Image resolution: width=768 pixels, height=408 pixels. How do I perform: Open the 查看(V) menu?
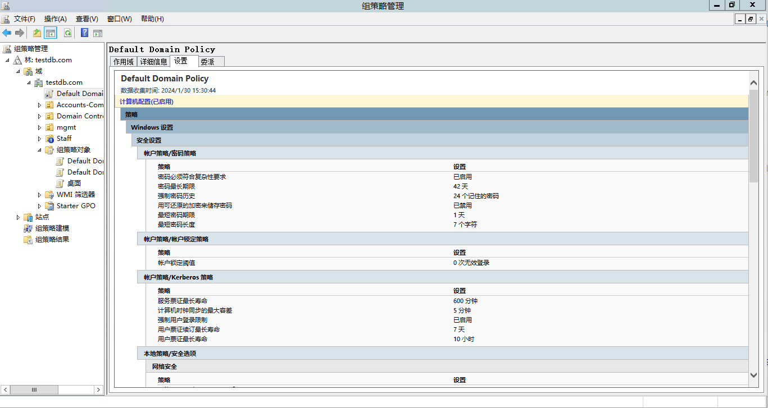(87, 19)
